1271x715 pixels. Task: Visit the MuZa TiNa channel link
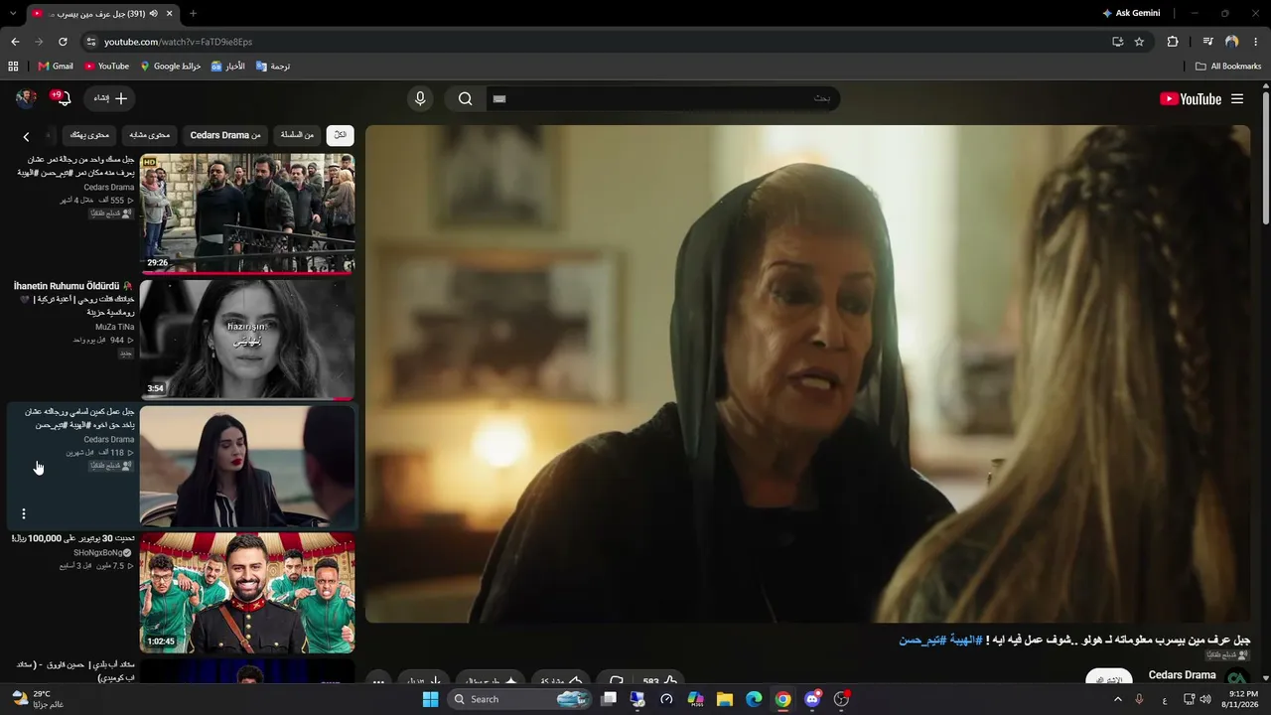115,326
